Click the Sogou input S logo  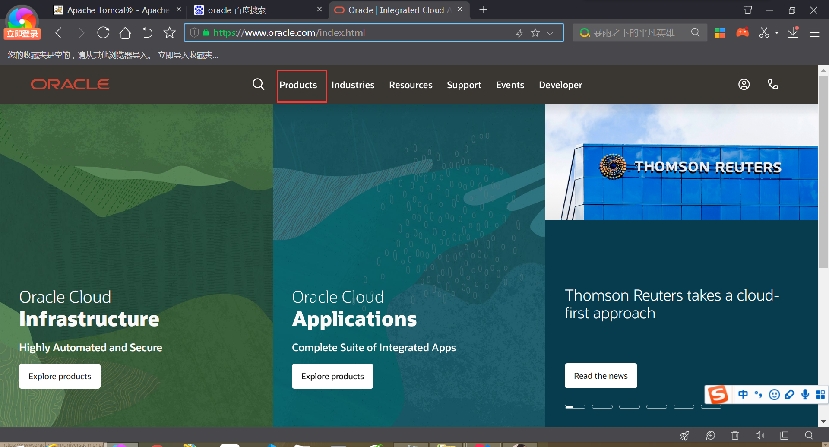point(718,394)
